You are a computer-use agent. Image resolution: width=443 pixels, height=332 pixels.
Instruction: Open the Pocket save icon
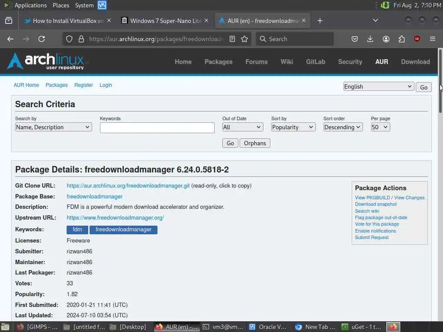(355, 39)
